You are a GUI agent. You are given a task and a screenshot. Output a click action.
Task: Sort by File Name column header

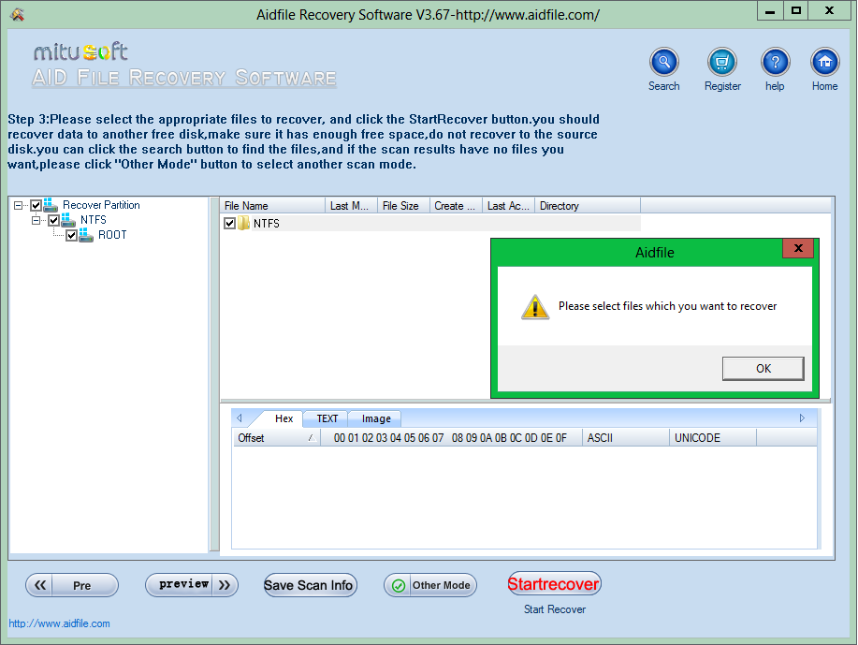coord(272,206)
